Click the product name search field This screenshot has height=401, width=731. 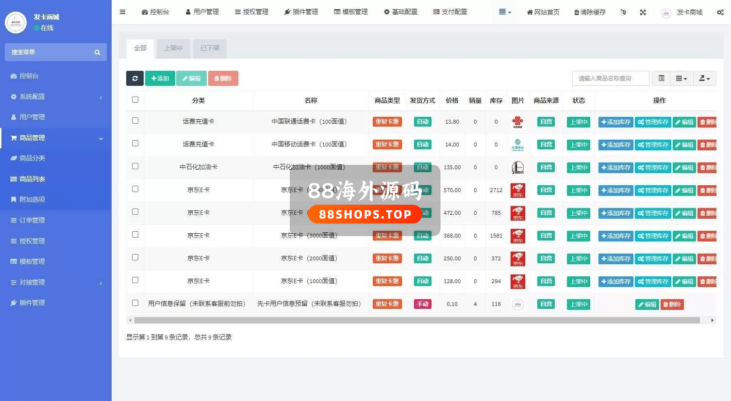coord(610,78)
